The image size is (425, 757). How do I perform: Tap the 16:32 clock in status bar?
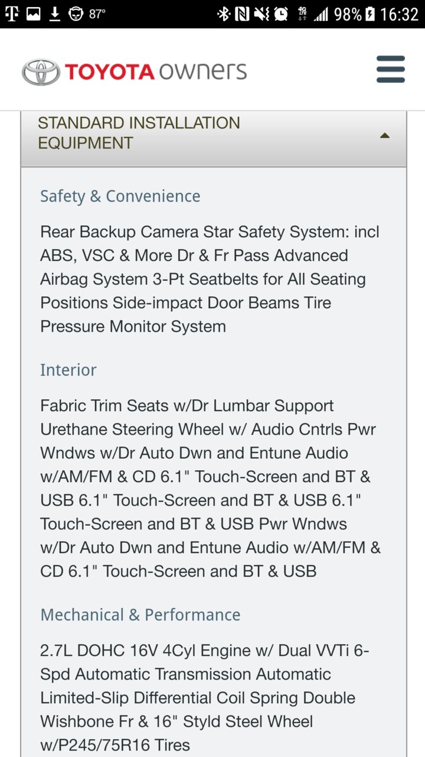point(399,14)
